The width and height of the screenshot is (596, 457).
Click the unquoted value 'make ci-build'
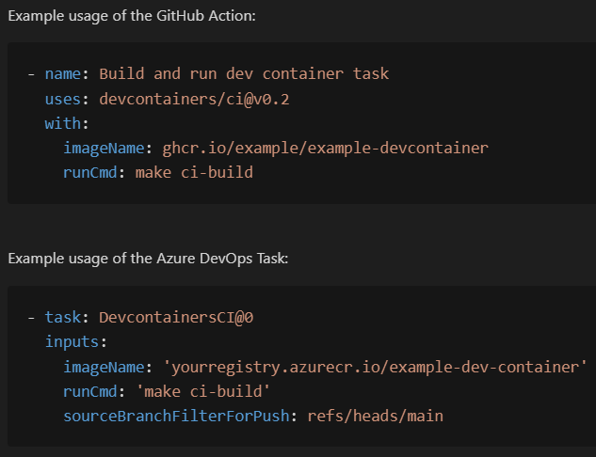194,172
